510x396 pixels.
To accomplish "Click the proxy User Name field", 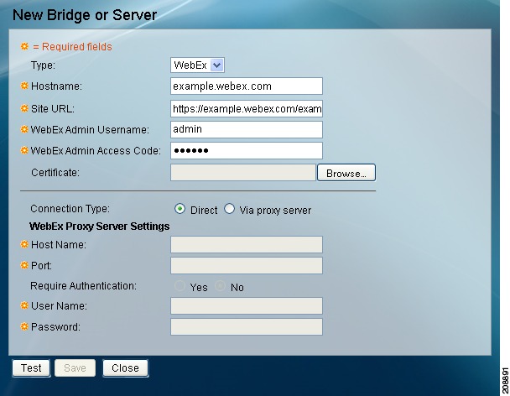I will 247,306.
